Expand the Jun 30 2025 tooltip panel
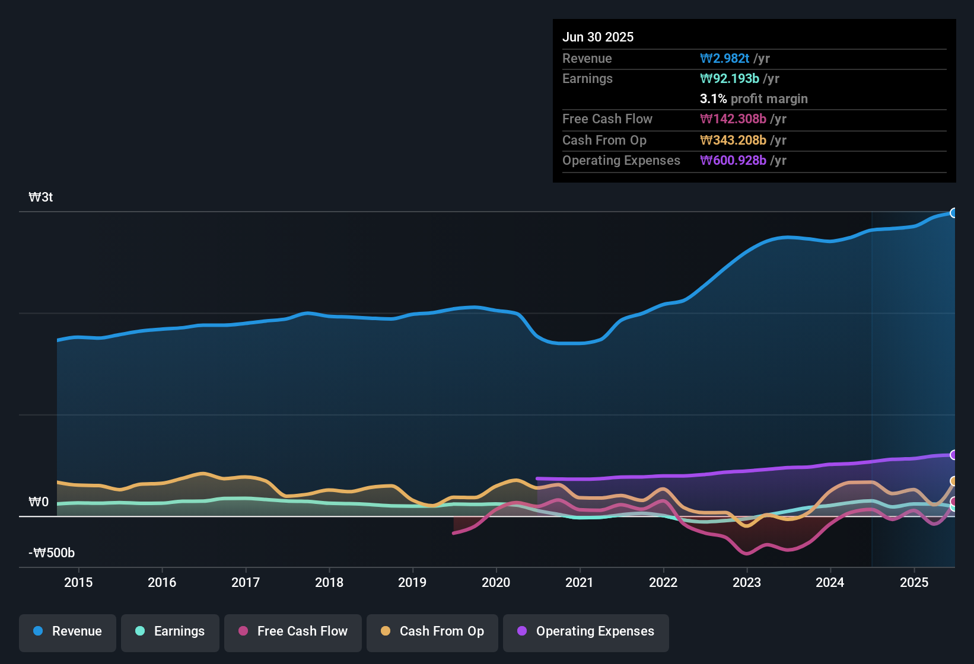974x664 pixels. point(598,37)
